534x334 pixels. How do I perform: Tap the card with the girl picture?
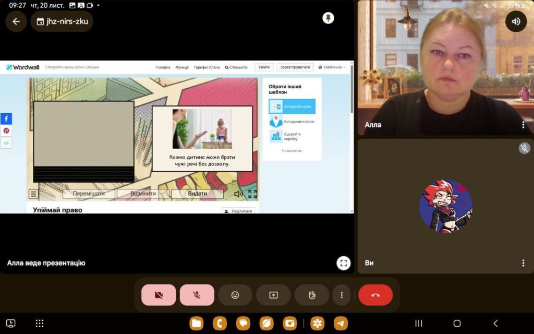click(202, 138)
